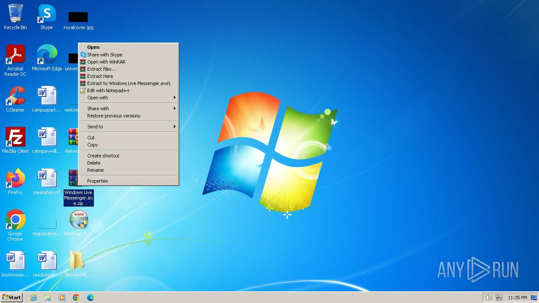Launch Windows Media Player from taskbar
This screenshot has height=303, width=539.
(x=62, y=298)
